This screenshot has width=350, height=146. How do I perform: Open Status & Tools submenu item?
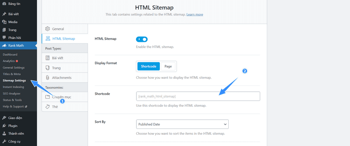12,100
